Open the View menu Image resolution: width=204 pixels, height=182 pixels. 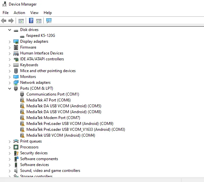pos(34,13)
